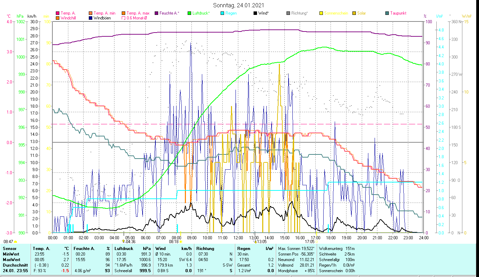Screen dimensions: 479x277
Task: Click the Luftdruck column header in table
Action: [125, 249]
